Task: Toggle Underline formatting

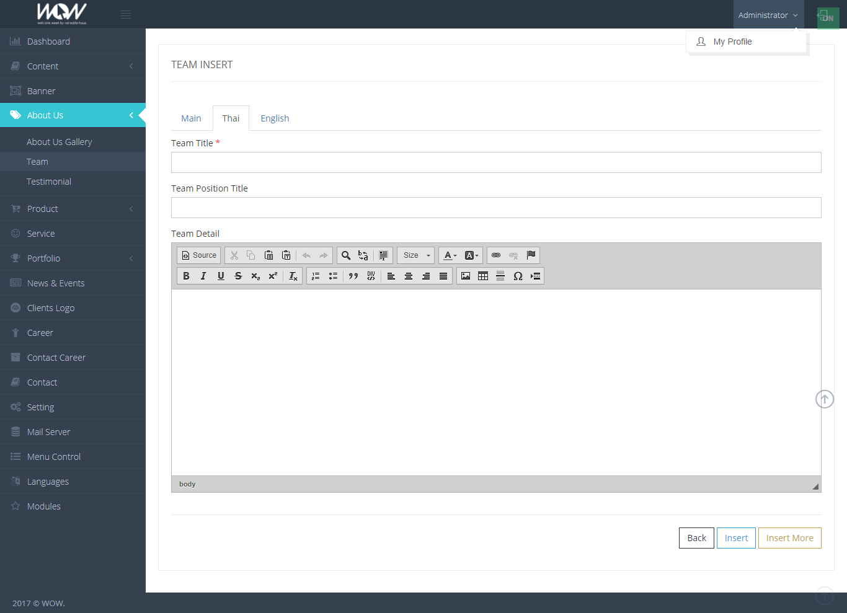Action: click(x=221, y=276)
